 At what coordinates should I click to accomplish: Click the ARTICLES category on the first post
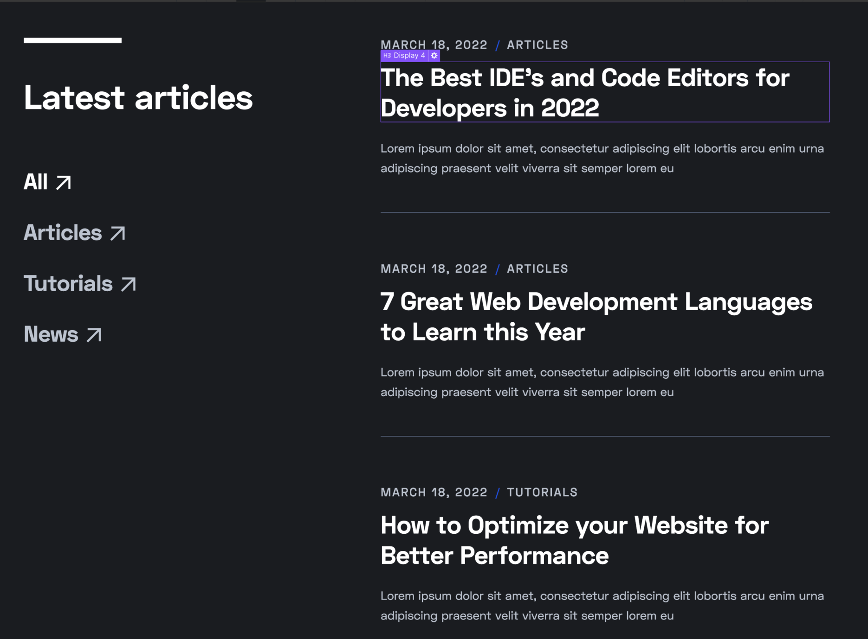tap(538, 45)
